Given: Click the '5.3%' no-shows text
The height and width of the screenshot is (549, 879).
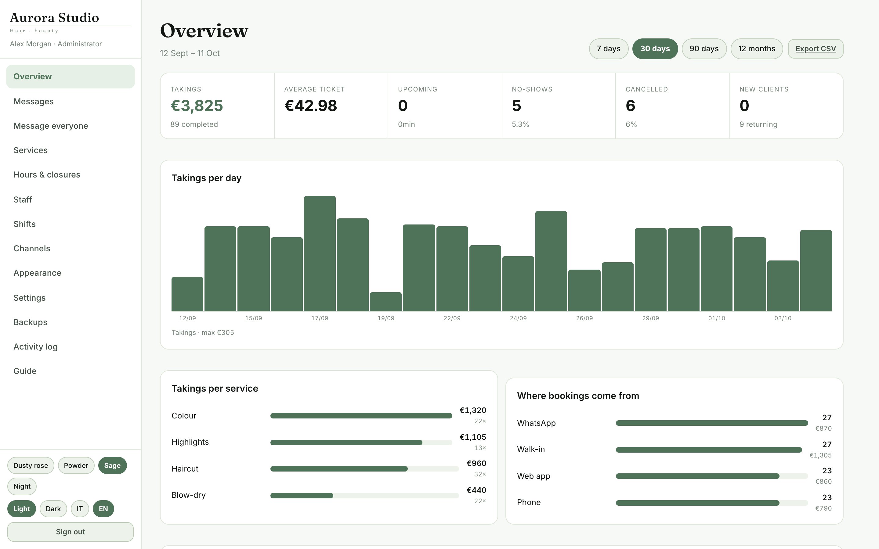Looking at the screenshot, I should [x=520, y=124].
